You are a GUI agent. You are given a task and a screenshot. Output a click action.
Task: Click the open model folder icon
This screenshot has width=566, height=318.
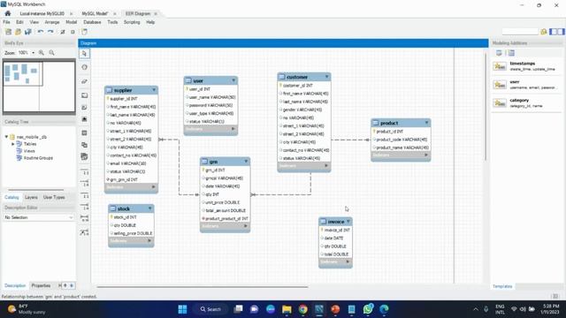pyautogui.click(x=18, y=32)
